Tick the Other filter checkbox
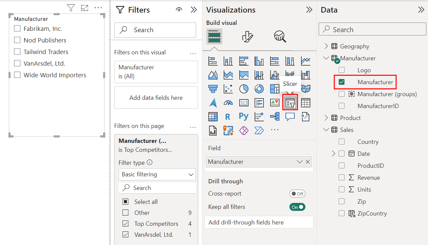 coord(125,213)
